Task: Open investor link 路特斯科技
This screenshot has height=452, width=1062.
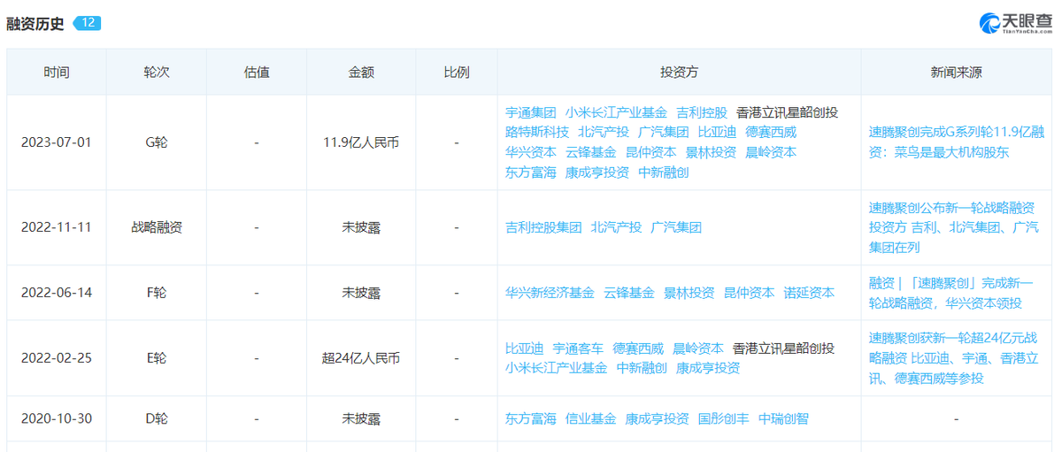Action: point(537,132)
